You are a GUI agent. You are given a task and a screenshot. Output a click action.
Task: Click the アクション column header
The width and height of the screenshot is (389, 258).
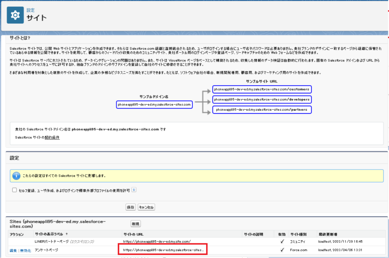pyautogui.click(x=17, y=234)
